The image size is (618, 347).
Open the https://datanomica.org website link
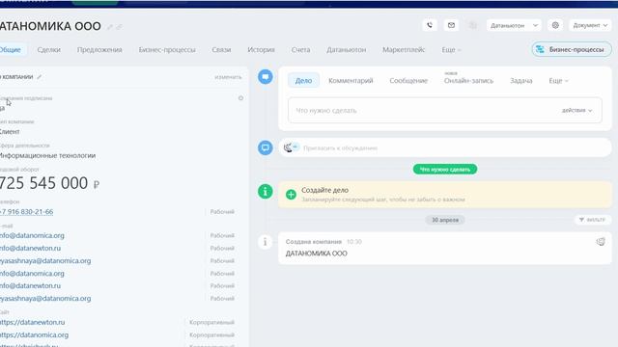point(34,334)
